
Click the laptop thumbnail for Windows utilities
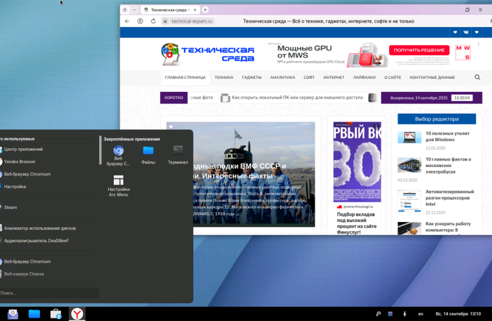[x=409, y=137]
